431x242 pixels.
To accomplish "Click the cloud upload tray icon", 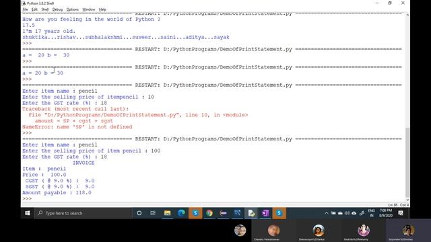I will 354,213.
